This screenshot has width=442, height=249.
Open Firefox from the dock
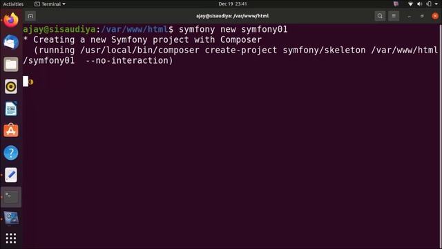(x=11, y=20)
